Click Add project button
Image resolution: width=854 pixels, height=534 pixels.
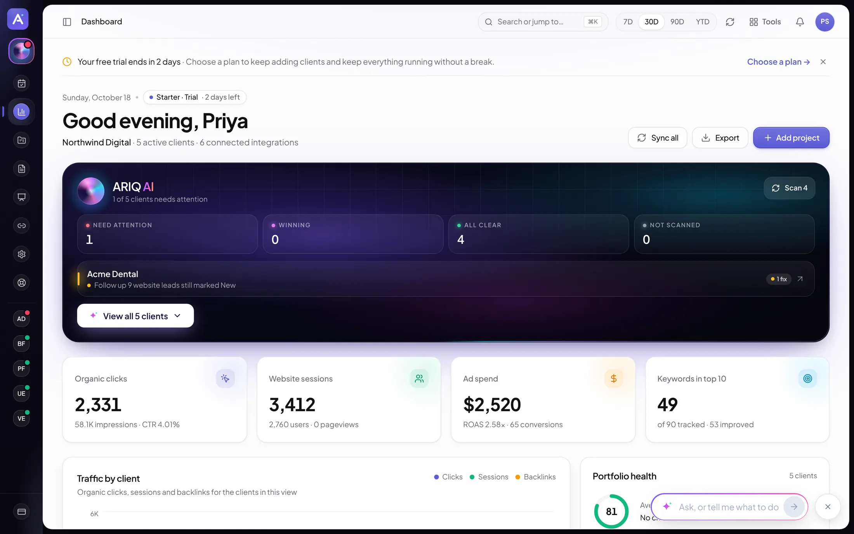coord(791,138)
